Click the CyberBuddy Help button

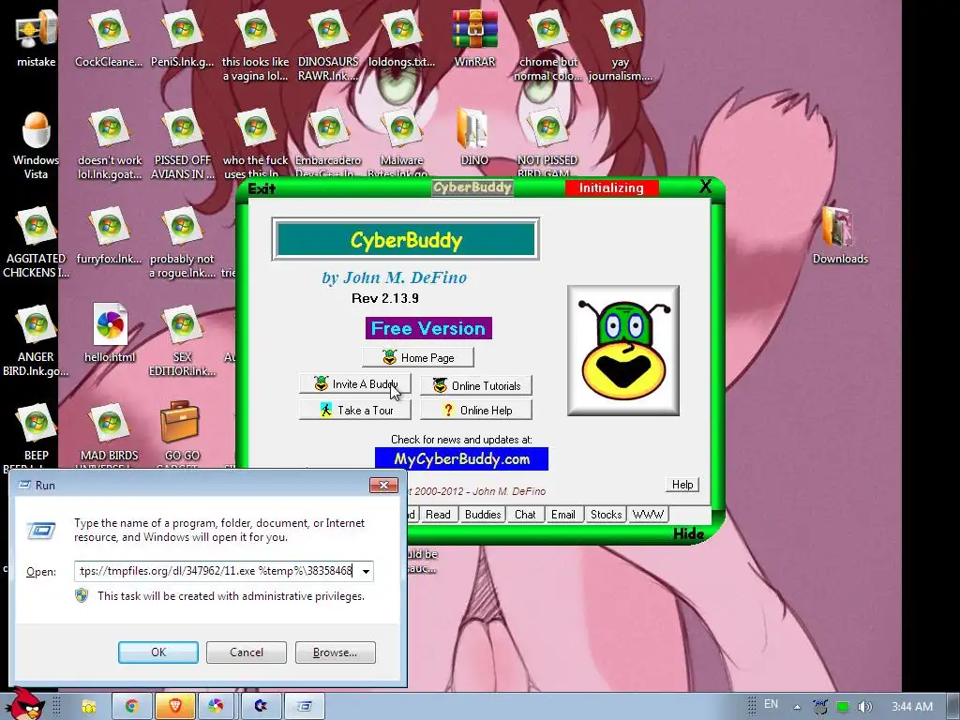tap(682, 485)
